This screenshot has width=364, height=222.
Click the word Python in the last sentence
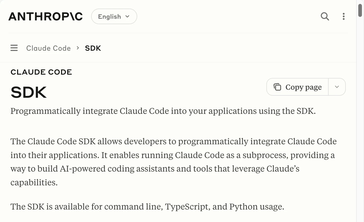(x=241, y=207)
